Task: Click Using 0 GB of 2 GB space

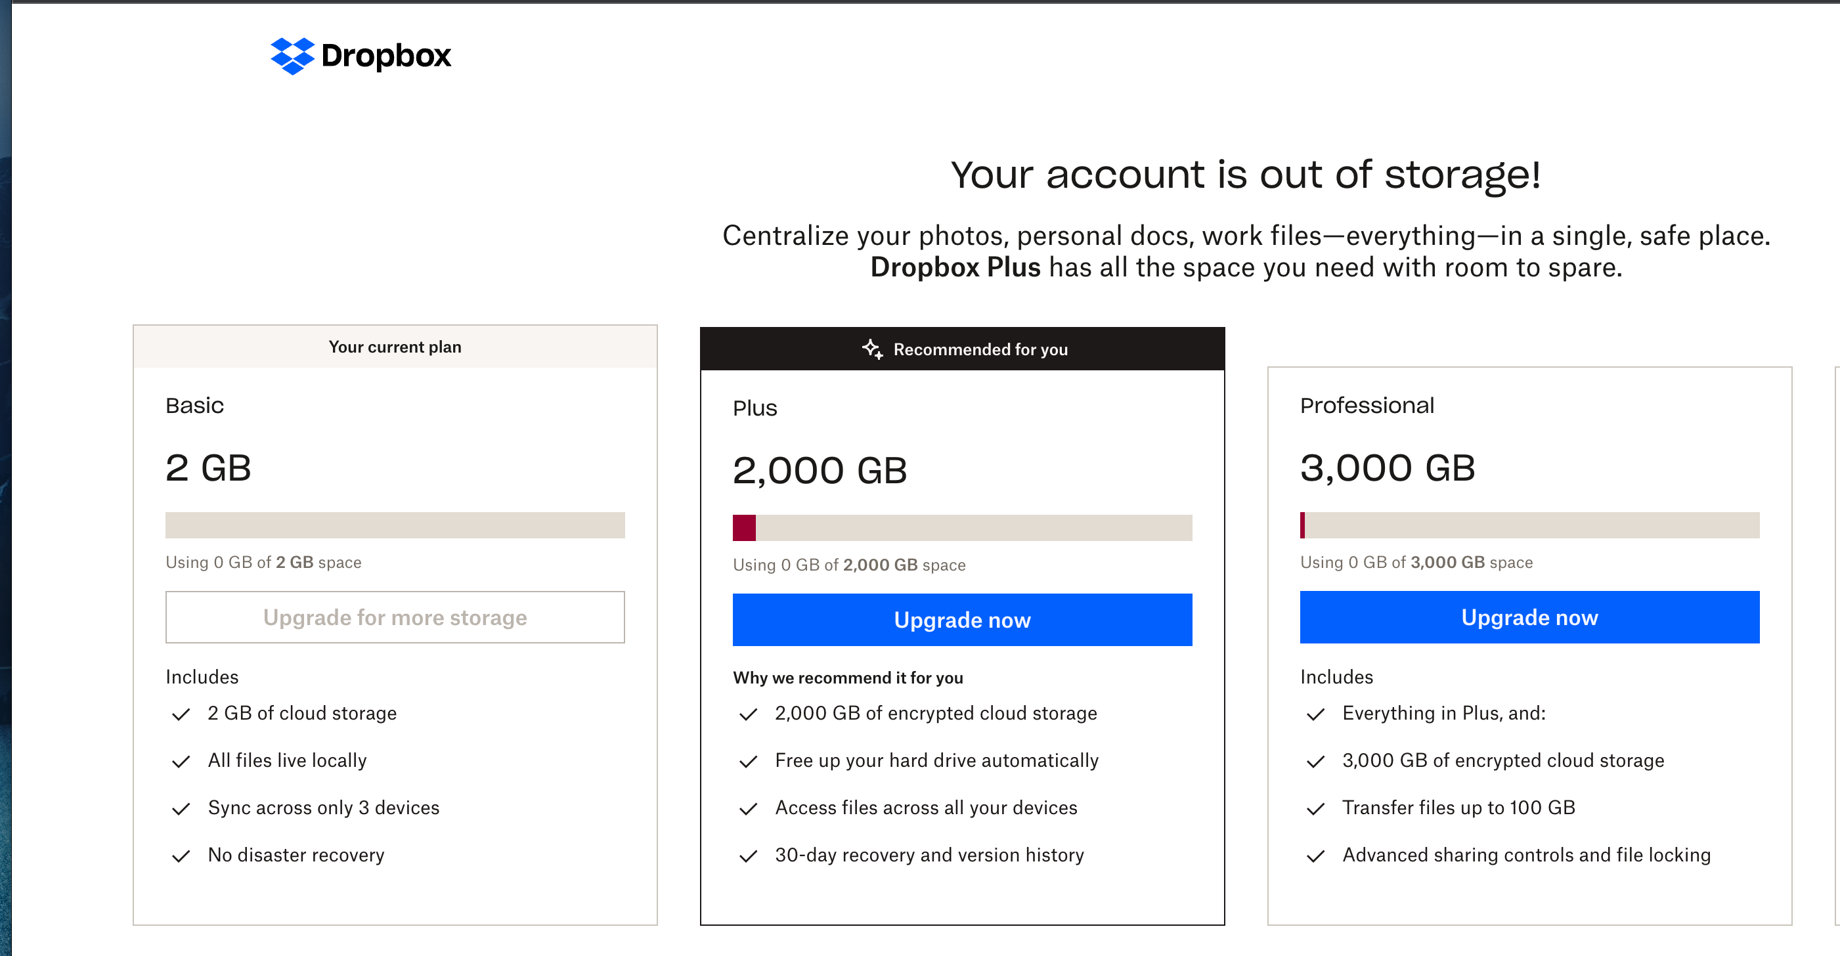Action: click(263, 563)
